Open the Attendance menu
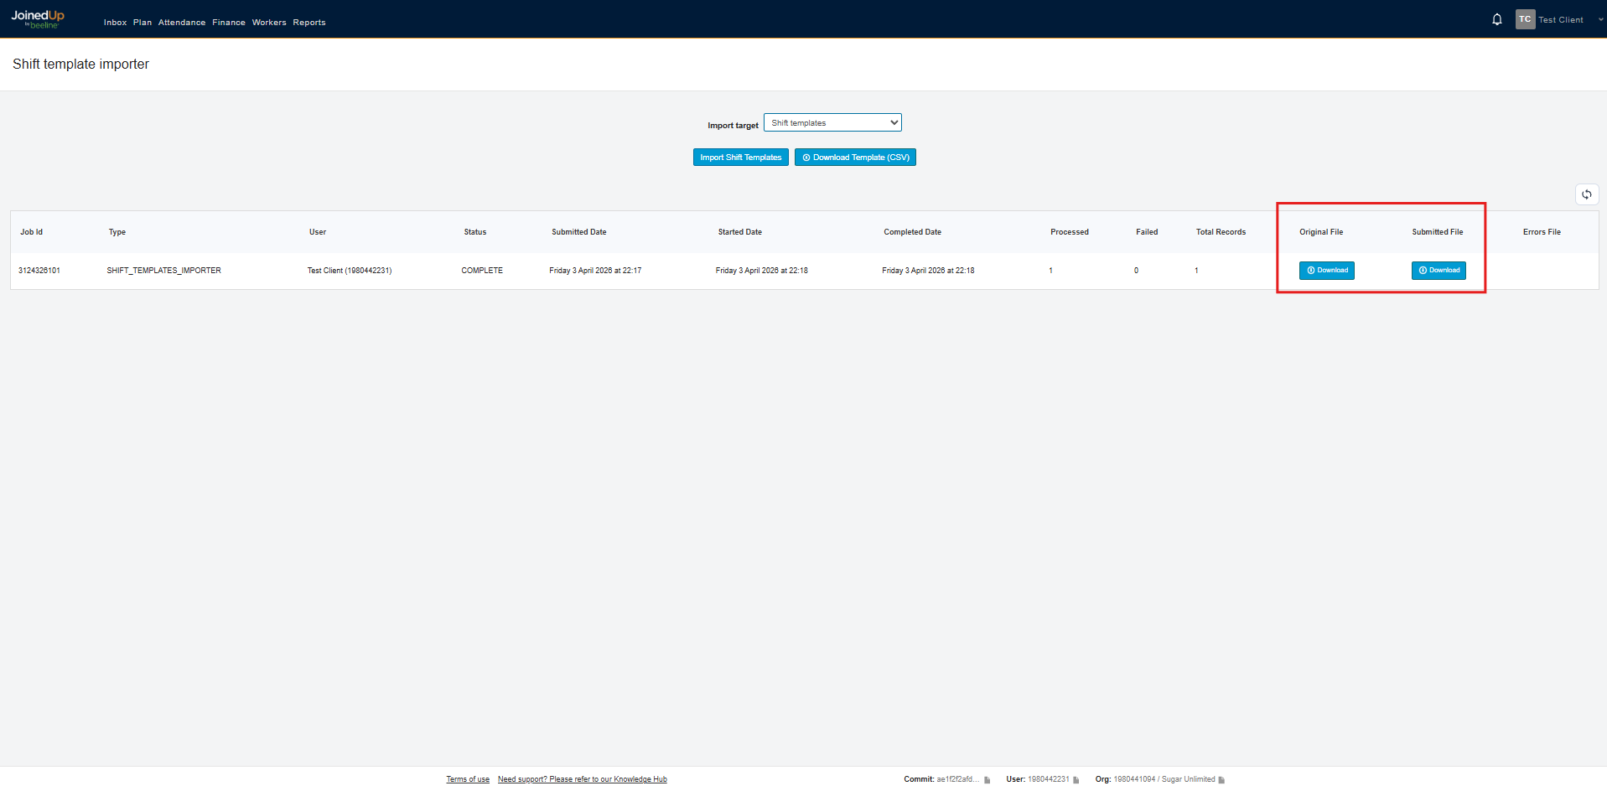Screen dimensions: 1607x791 pyautogui.click(x=182, y=23)
